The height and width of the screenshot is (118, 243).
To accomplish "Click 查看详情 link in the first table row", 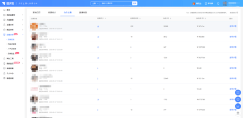I will click(233, 26).
